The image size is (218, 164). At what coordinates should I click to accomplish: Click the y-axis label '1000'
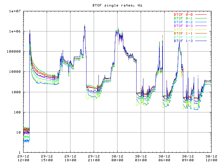[x=16, y=92]
